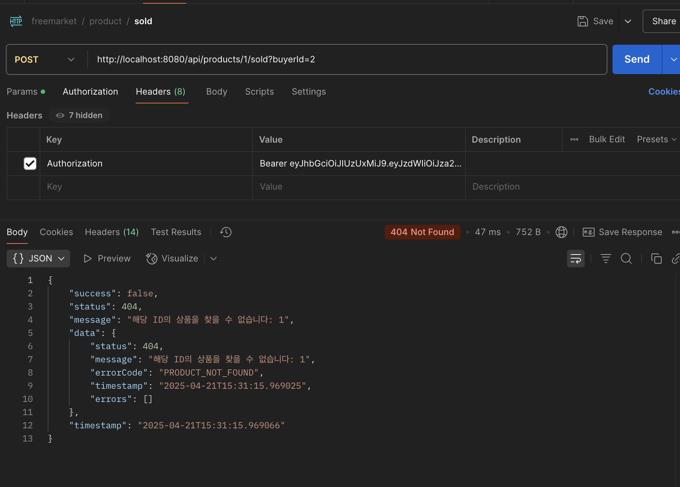Screen dimensions: 680x487
Task: Open the POST method dropdown
Action: [x=44, y=59]
